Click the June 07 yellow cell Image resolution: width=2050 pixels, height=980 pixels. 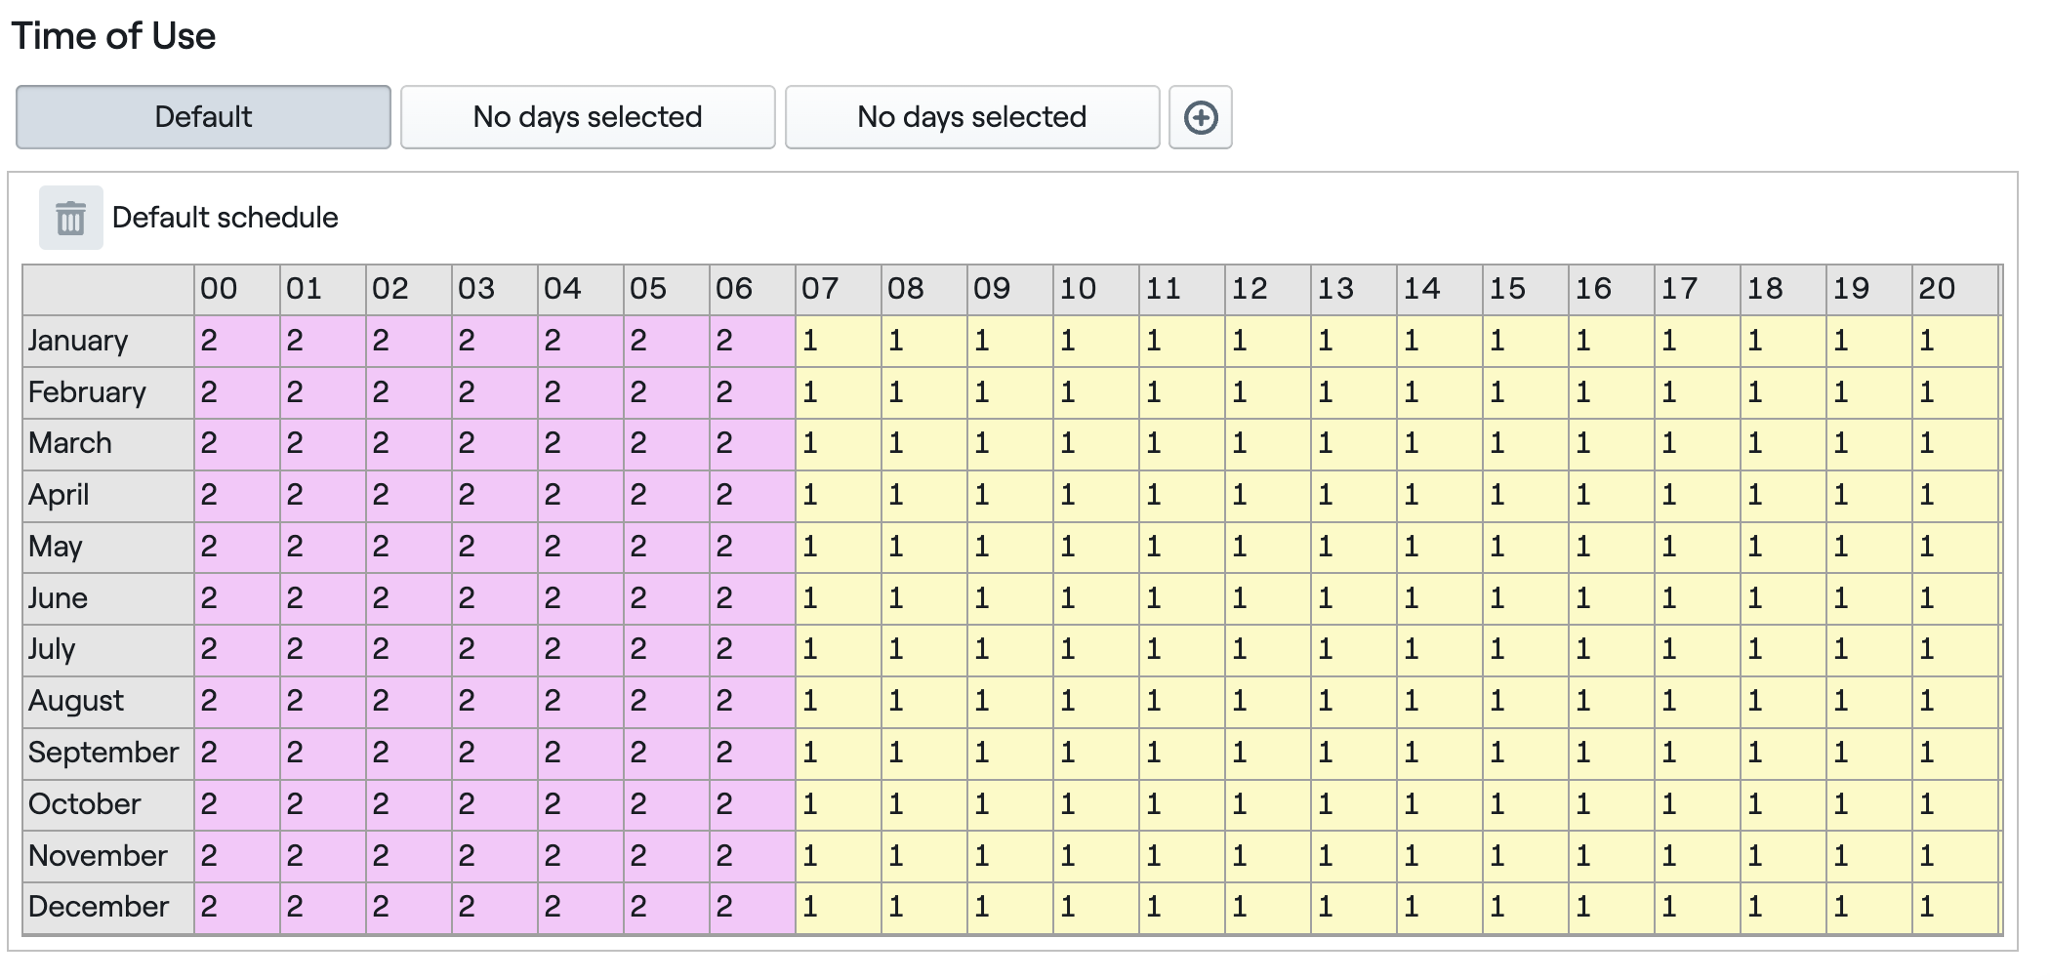838,598
